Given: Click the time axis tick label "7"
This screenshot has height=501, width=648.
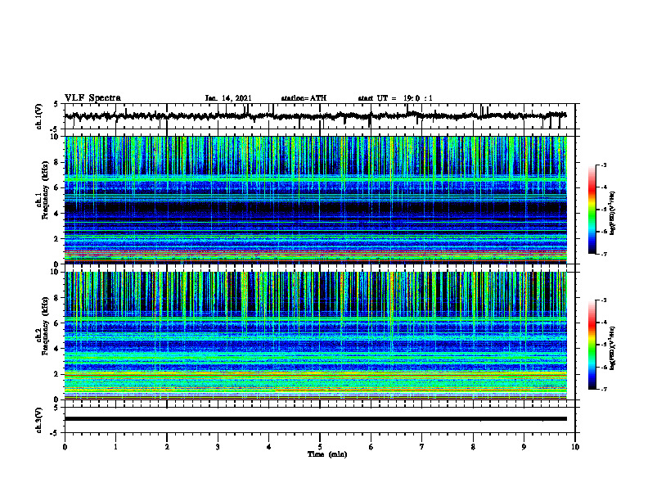Looking at the screenshot, I should (422, 447).
